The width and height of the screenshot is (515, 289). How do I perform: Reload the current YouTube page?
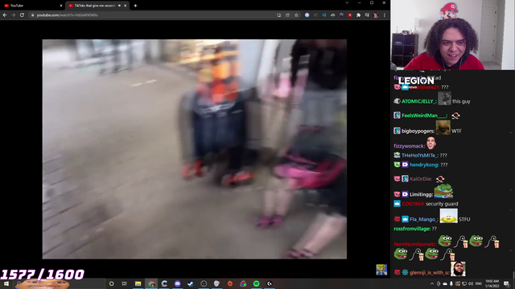point(22,15)
